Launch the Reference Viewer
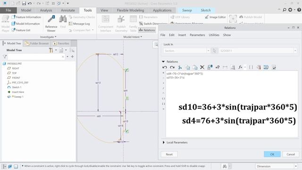302x170 pixels. click(x=51, y=24)
